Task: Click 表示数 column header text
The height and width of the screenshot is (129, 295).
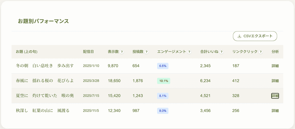Action: 113,52
